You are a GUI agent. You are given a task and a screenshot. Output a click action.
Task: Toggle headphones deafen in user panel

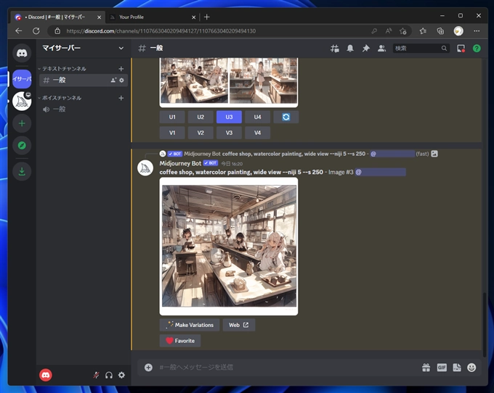click(109, 375)
